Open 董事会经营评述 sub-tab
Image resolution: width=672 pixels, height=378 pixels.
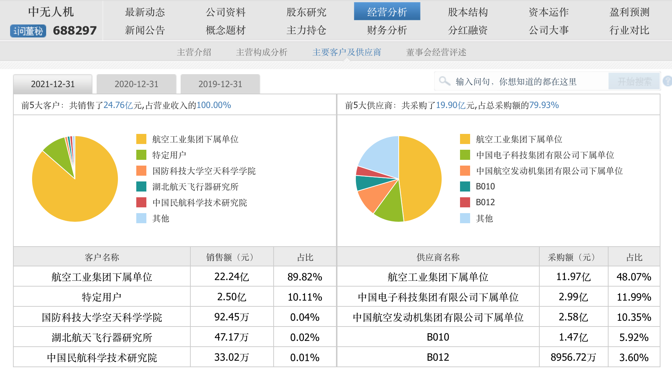click(x=436, y=53)
